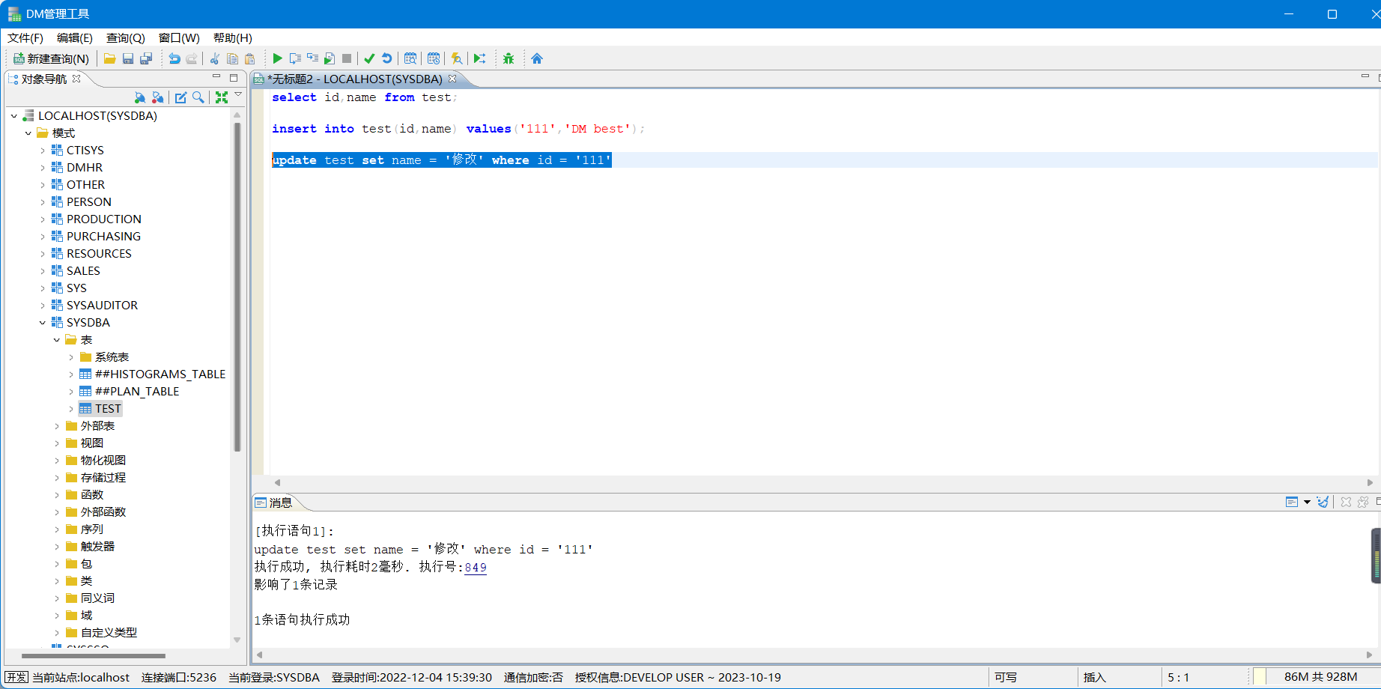
Task: Run the SQL with the green play icon
Action: point(277,58)
